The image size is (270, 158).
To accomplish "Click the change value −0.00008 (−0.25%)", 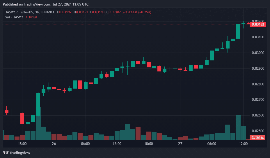I will tap(137, 12).
